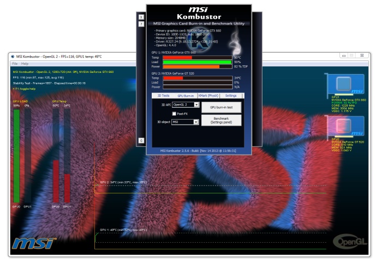Click GPU 1 orange Power bar 82% TDP
The image size is (382, 265).
[198, 66]
